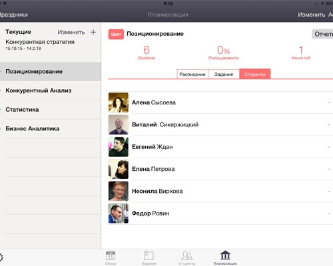Open the settings gear icon
333x266 pixels.
coord(1,257)
